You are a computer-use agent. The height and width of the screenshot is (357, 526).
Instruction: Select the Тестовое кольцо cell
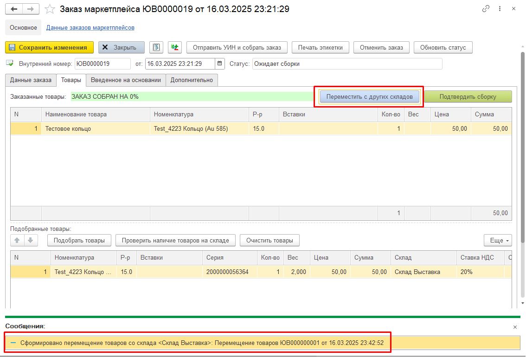coord(96,129)
